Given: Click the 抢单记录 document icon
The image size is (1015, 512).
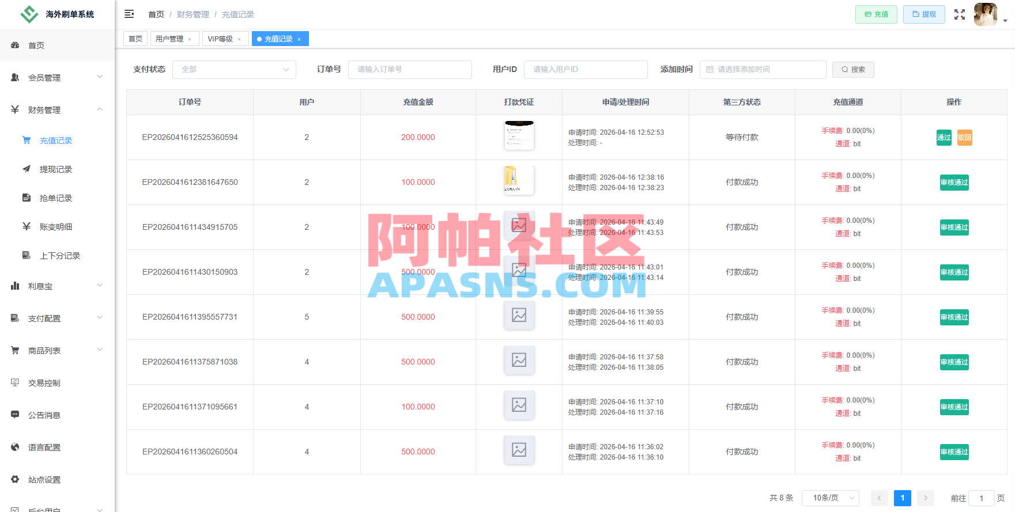Looking at the screenshot, I should (27, 198).
